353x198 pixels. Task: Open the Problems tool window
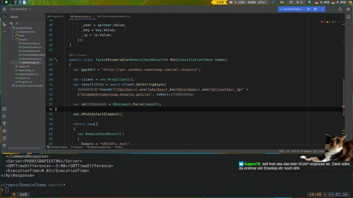[4, 138]
